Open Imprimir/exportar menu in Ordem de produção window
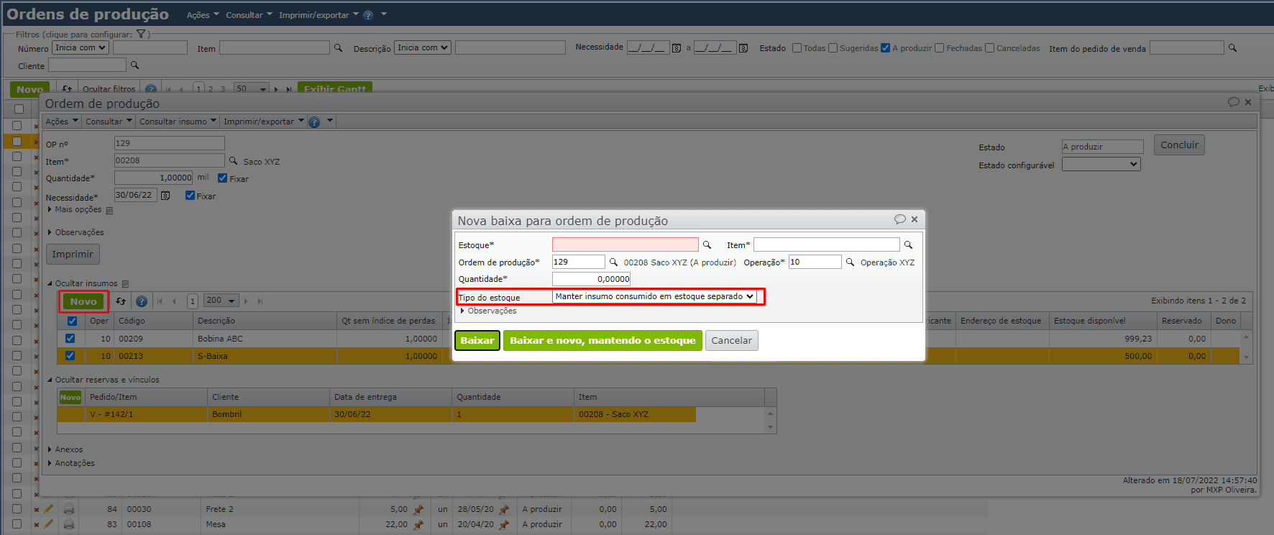 click(x=264, y=122)
